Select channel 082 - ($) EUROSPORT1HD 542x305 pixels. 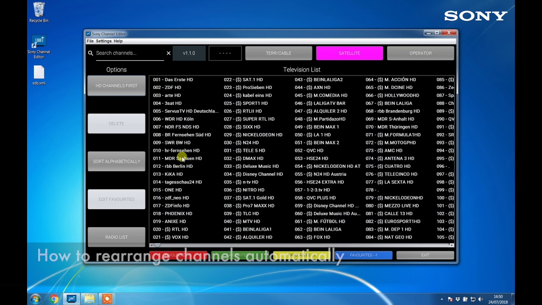pyautogui.click(x=393, y=222)
